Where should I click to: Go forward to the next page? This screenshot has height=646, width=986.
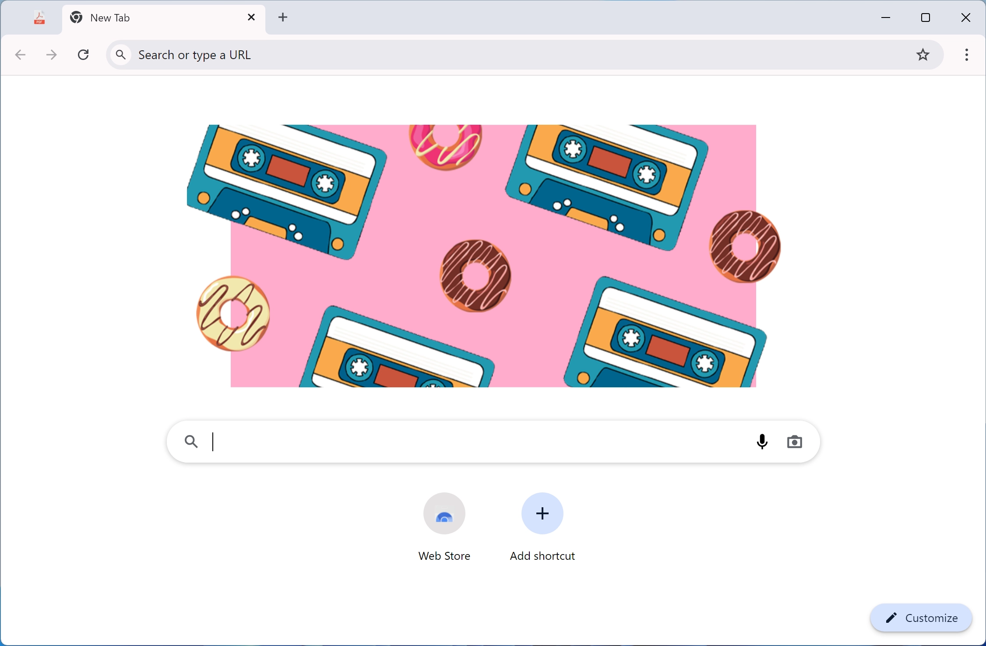pyautogui.click(x=51, y=54)
